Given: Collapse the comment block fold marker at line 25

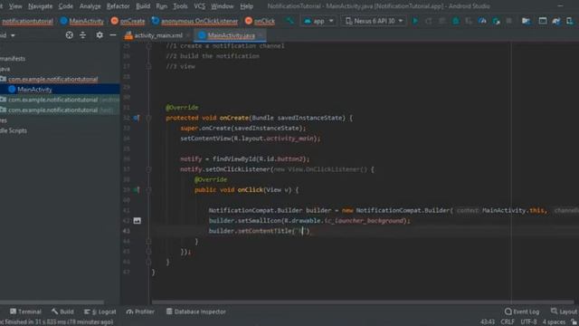Looking at the screenshot, I should [148, 46].
